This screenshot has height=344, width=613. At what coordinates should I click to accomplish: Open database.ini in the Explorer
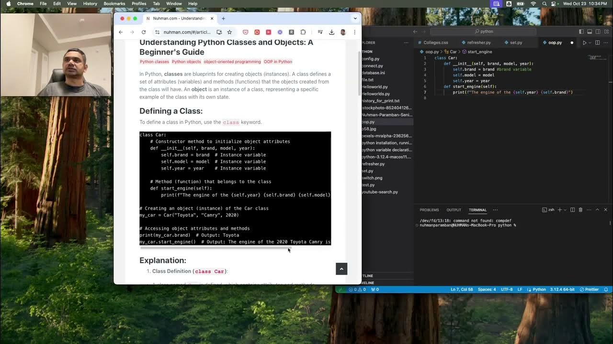[374, 73]
